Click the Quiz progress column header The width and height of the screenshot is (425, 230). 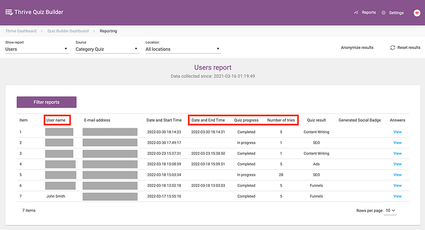click(246, 120)
